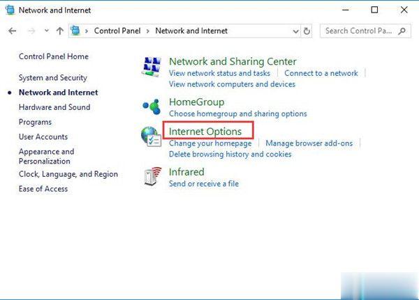Open Internet Options
Image resolution: width=419 pixels, height=300 pixels.
(205, 132)
